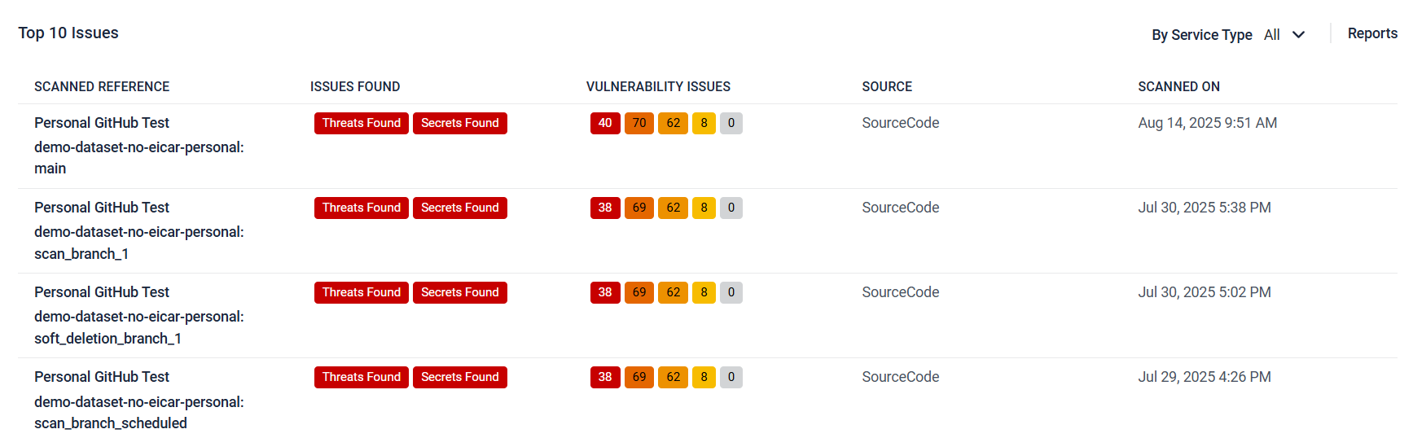Click the red 38 badge dated Jul 29
Screen dimensions: 1413x438
[x=605, y=377]
